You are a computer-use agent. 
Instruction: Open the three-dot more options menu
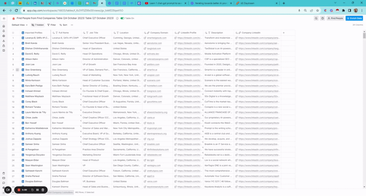(72, 25)
